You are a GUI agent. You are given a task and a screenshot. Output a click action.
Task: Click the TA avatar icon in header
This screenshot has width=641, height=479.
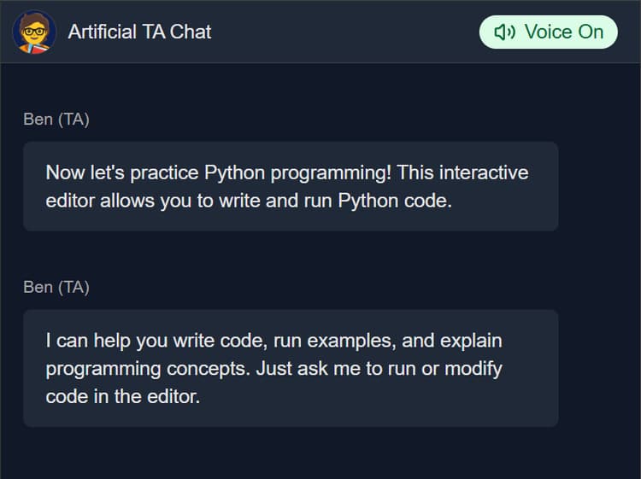click(x=35, y=32)
